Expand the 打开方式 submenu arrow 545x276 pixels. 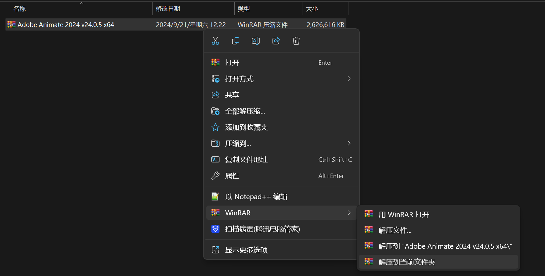pos(349,79)
